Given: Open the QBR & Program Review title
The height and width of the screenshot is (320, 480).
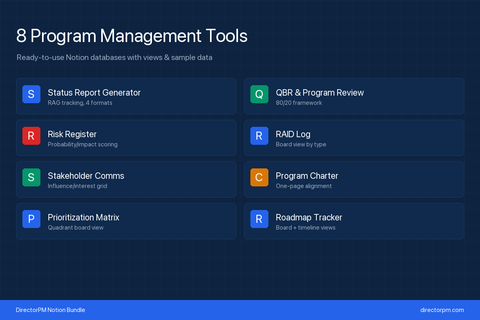Looking at the screenshot, I should [320, 93].
